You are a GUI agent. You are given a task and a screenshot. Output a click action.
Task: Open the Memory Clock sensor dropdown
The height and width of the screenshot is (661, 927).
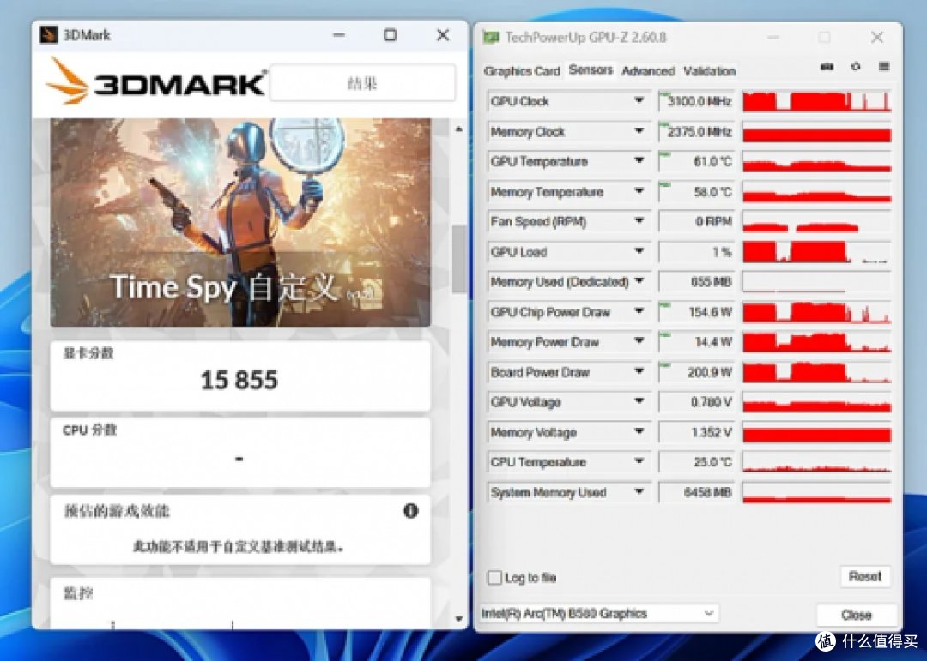639,131
